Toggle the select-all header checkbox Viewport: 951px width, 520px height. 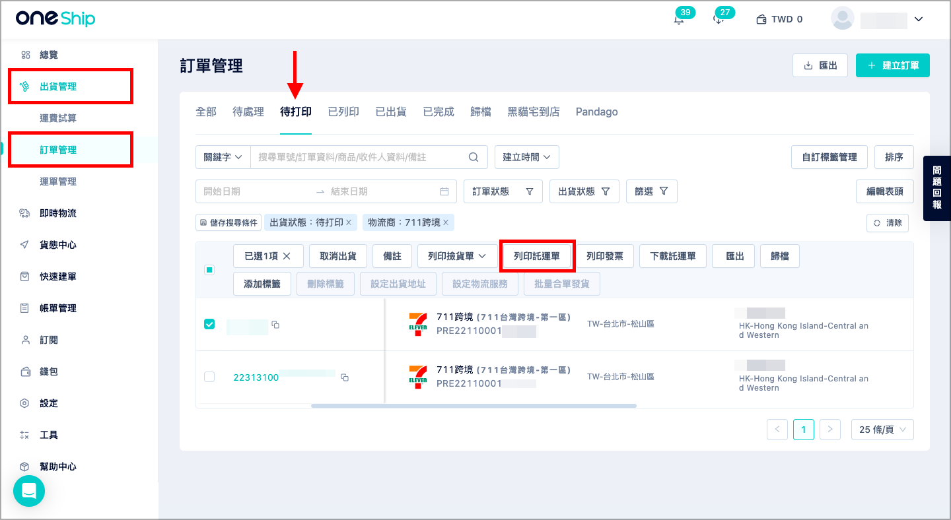click(209, 270)
